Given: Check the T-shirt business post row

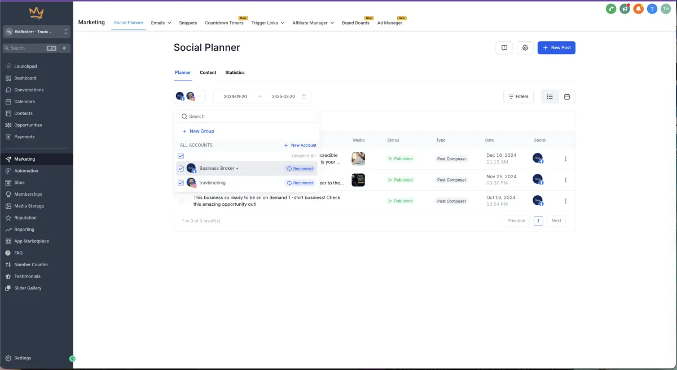Looking at the screenshot, I should (182, 201).
